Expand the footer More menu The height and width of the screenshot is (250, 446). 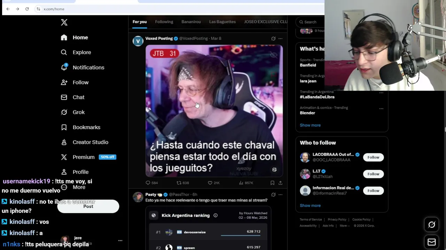pyautogui.click(x=345, y=226)
